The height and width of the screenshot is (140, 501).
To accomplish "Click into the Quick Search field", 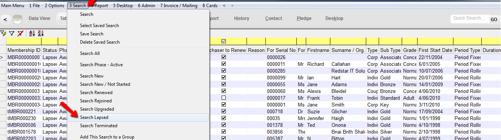I will (x=470, y=18).
